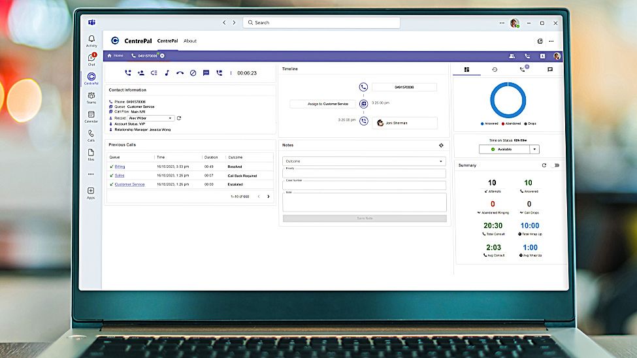Screen dimensions: 637x358
Task: Open the user profile avatar in title bar
Action: click(515, 23)
